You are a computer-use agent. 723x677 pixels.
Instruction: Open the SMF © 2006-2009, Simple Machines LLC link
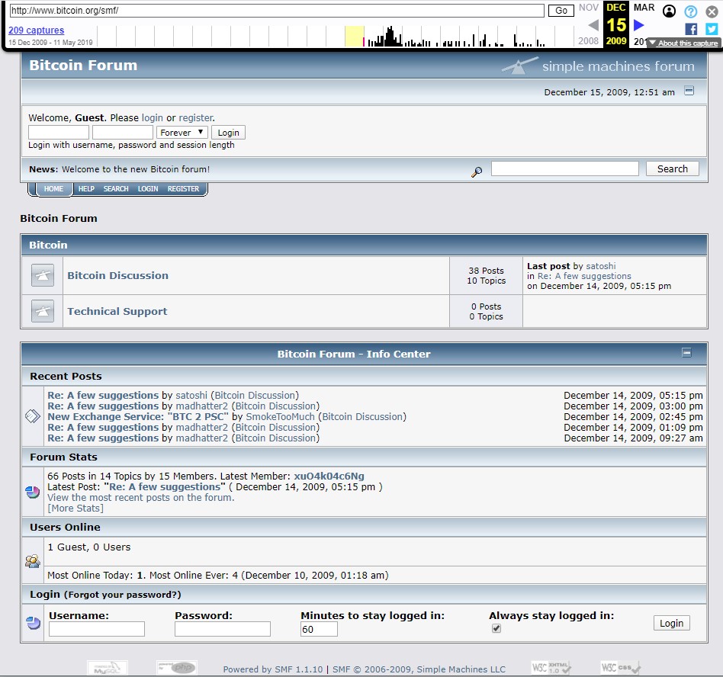click(419, 669)
